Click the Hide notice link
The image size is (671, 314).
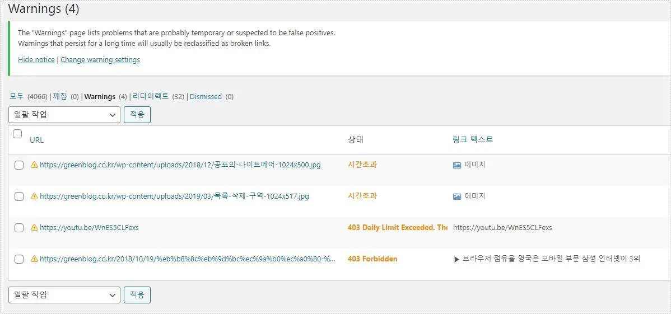36,60
